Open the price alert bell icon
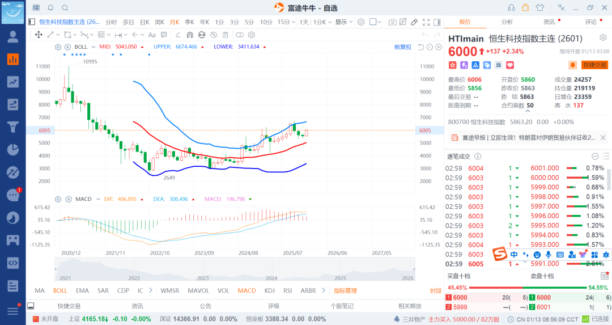The image size is (612, 325). (572, 65)
